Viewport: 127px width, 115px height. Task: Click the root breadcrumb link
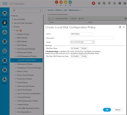(x=65, y=10)
